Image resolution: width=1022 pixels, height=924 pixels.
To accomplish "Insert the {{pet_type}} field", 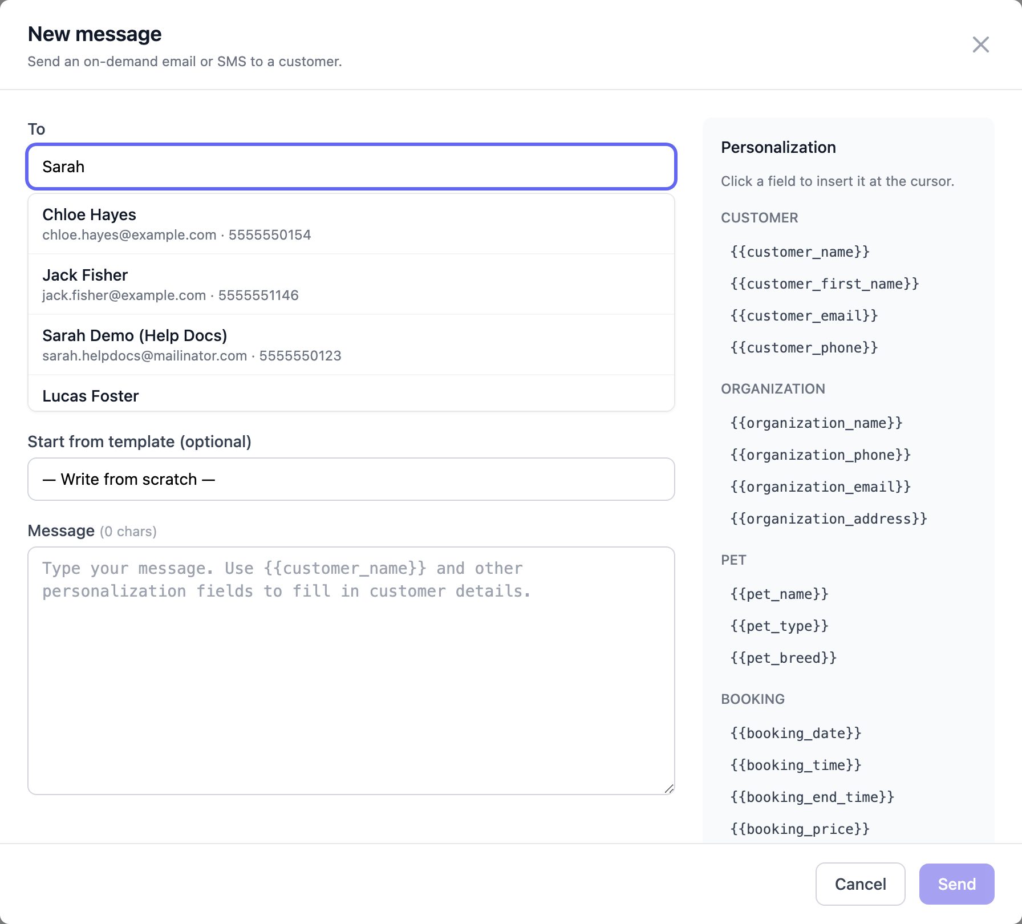I will tap(779, 626).
